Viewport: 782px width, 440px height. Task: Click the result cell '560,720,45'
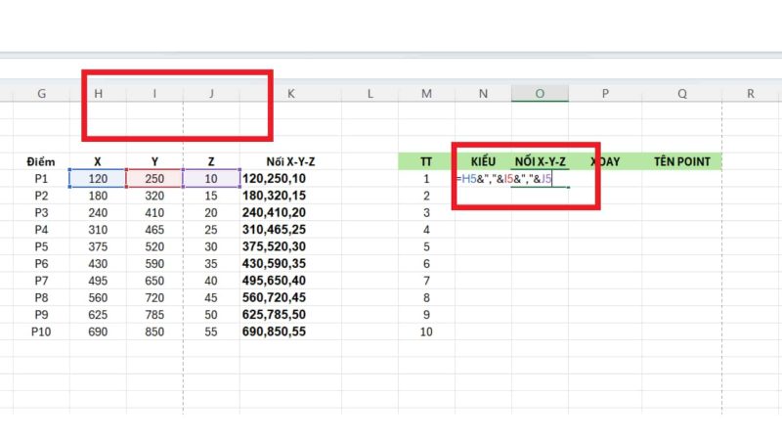coord(290,297)
